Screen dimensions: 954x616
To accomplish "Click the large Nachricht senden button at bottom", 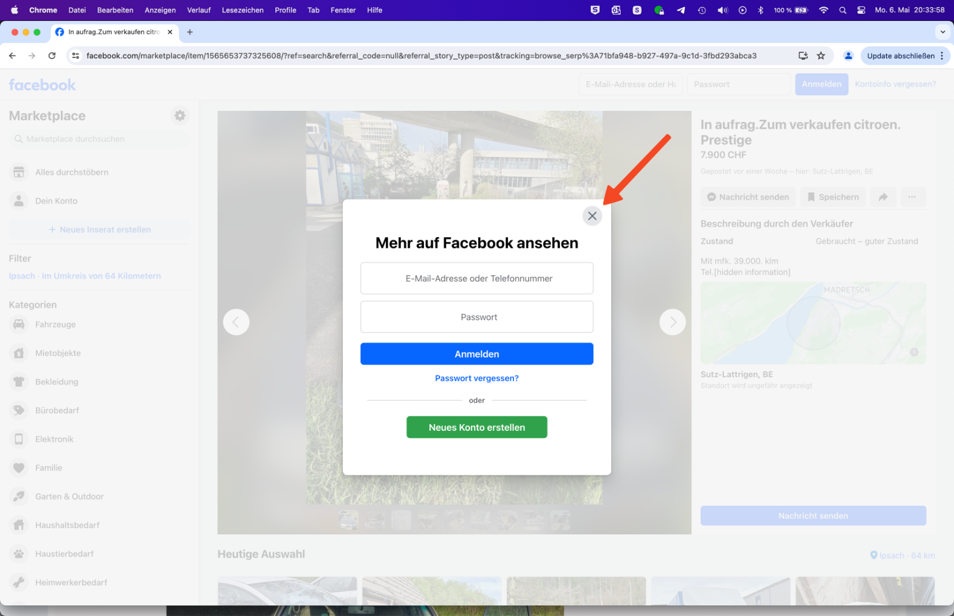I will (x=813, y=516).
